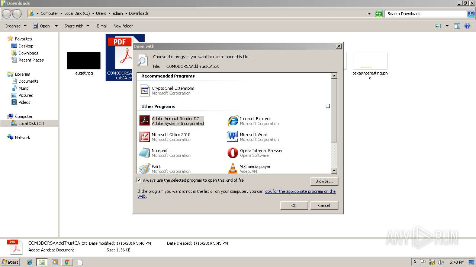This screenshot has width=476, height=267.
Task: Click the Windows Explorer taskbar icon
Action: (42, 262)
